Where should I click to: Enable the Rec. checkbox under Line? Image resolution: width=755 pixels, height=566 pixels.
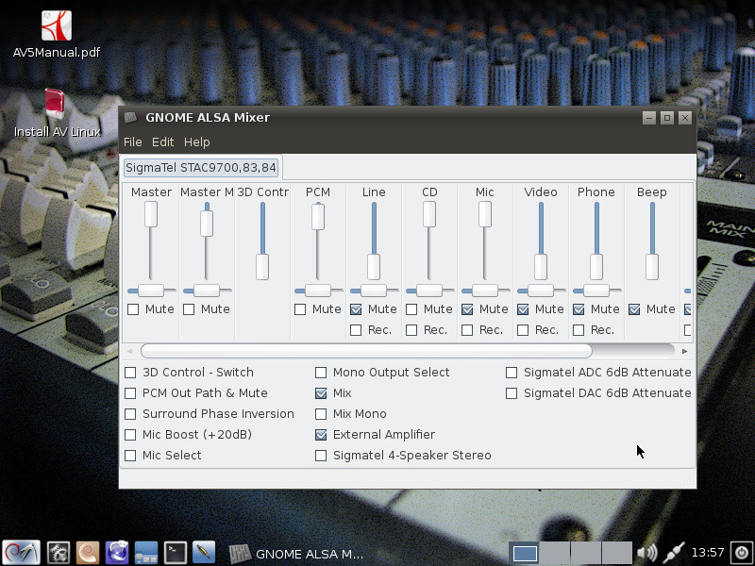click(x=356, y=330)
